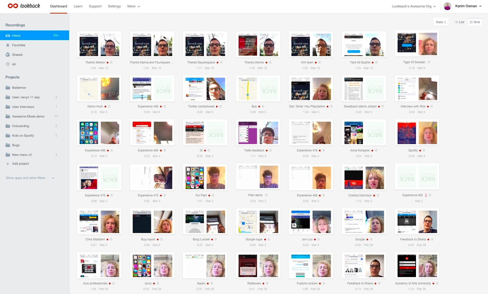Click the red dot beside Demo mum
488x294 pixels.
105,107
